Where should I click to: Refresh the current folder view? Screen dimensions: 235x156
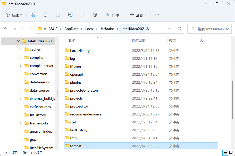(179, 29)
